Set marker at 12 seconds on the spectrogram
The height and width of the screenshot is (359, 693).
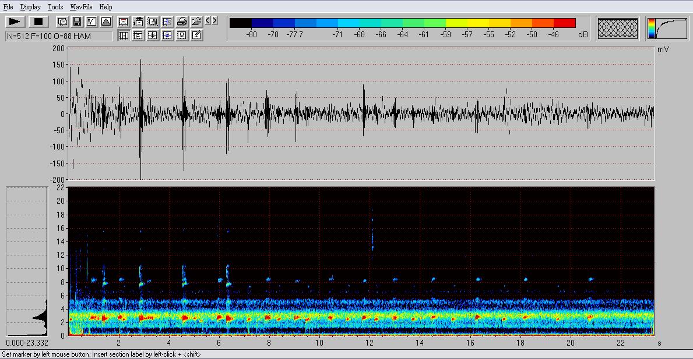click(x=370, y=262)
